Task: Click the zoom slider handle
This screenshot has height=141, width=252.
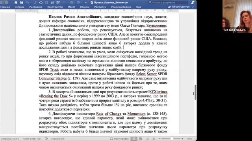Action: click(x=172, y=139)
